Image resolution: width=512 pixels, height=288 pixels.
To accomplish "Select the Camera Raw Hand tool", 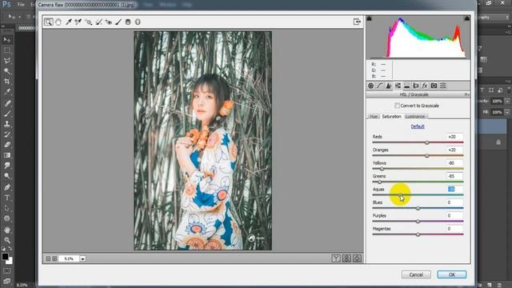I will 58,22.
